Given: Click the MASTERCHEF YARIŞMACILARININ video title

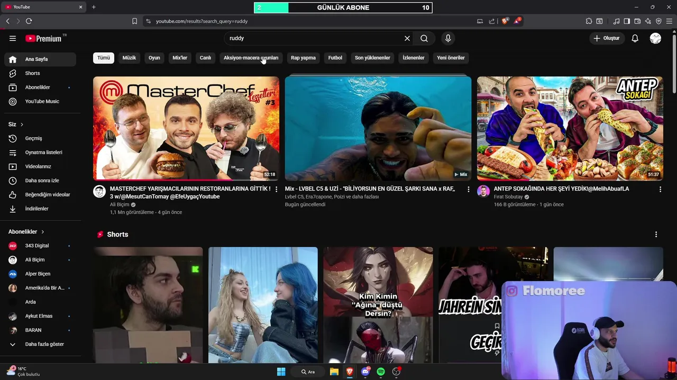Looking at the screenshot, I should point(190,193).
